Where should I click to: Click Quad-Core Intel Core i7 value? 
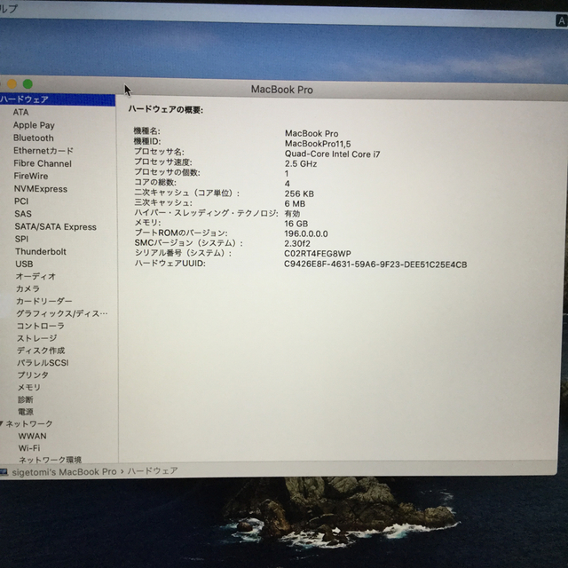point(332,154)
